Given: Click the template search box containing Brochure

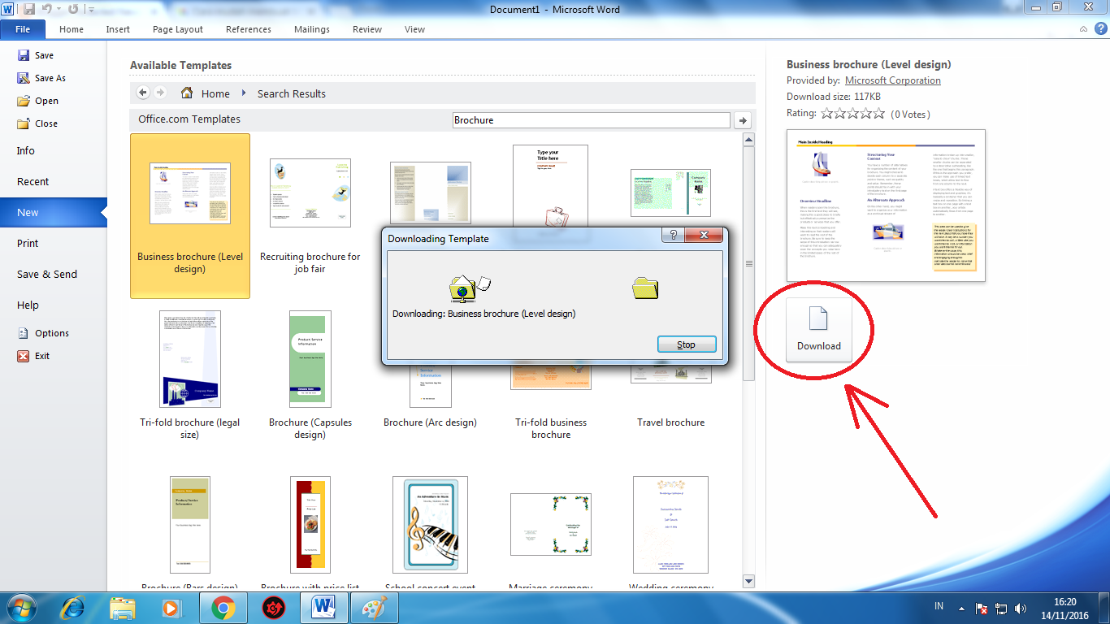Looking at the screenshot, I should (x=591, y=120).
